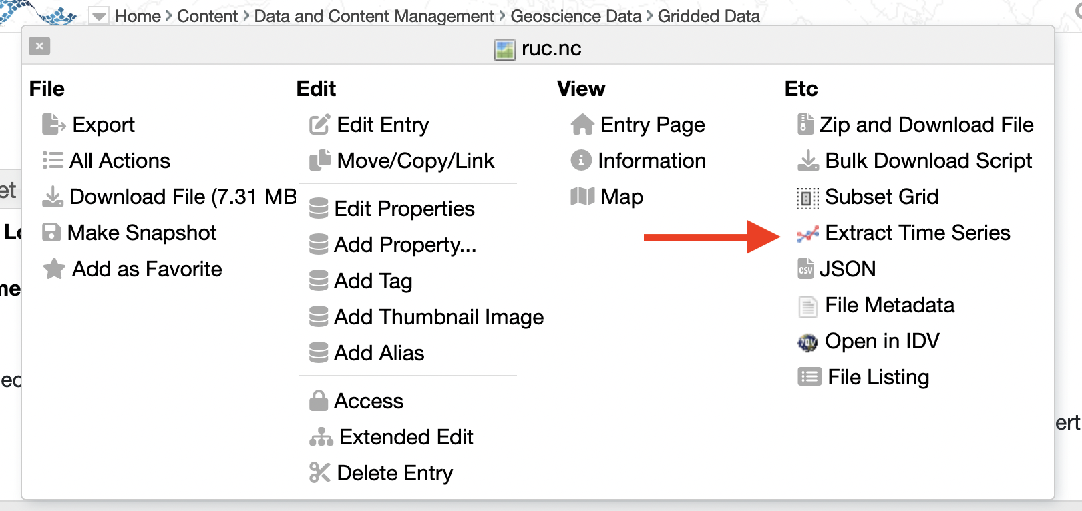Click the Add as Favorite star icon
Viewport: 1082px width, 511px height.
tap(53, 269)
